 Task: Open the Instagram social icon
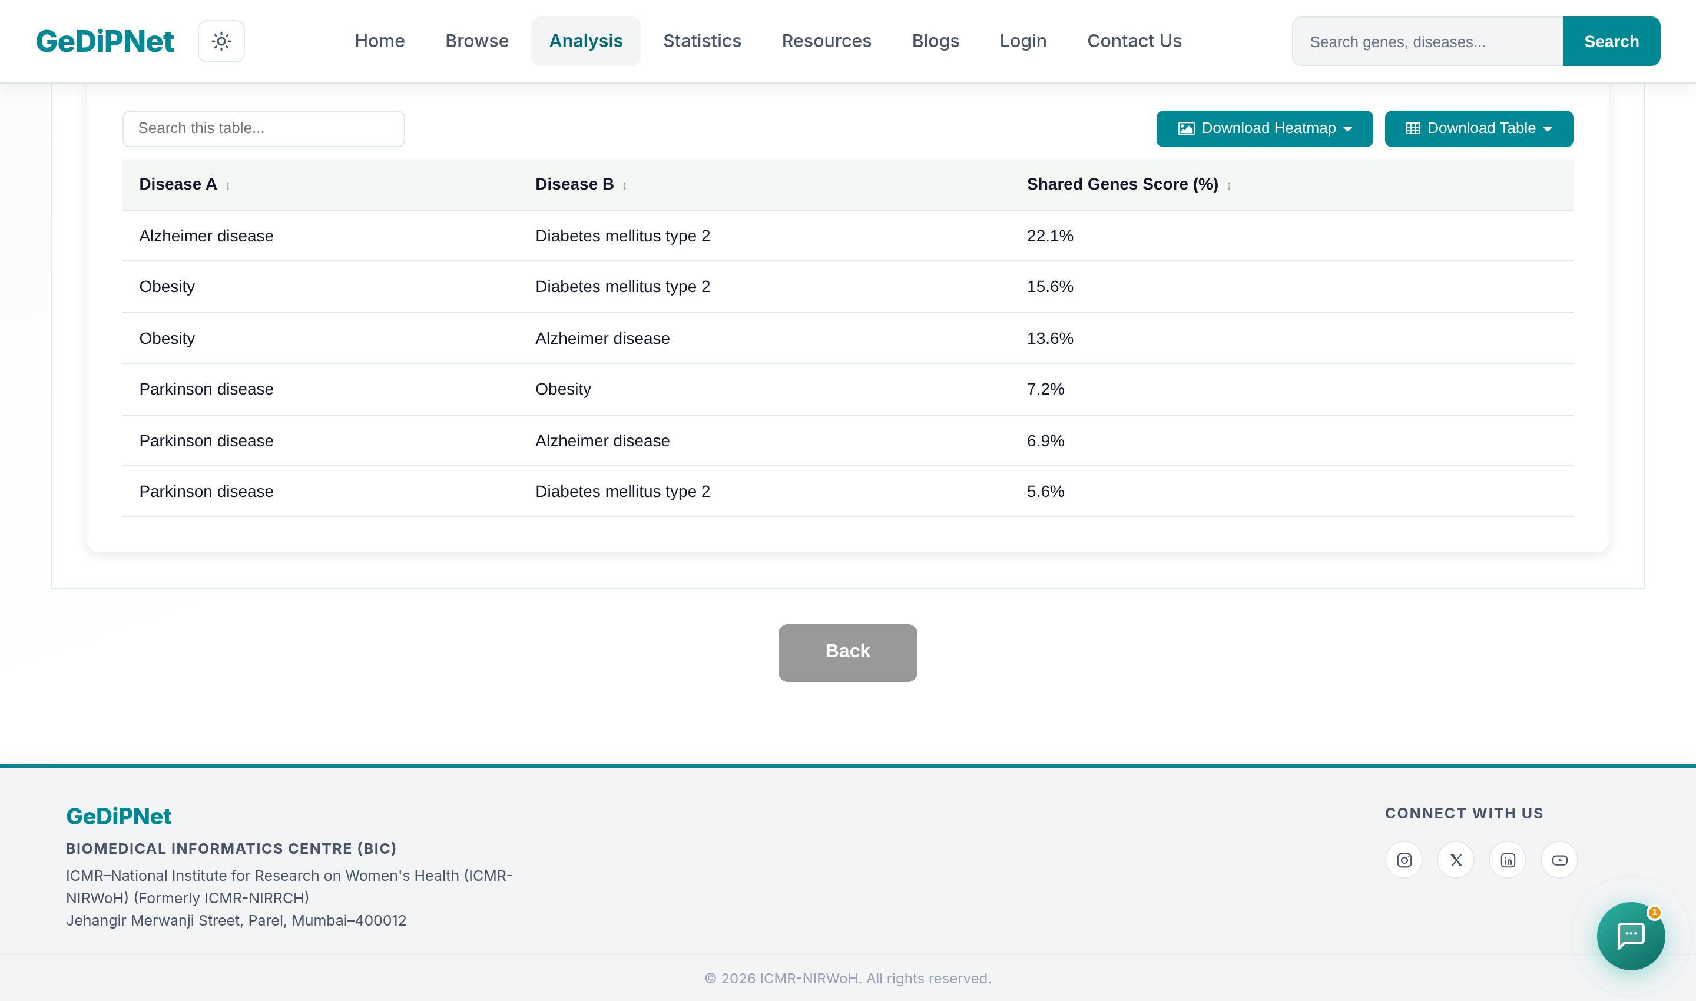pos(1404,860)
